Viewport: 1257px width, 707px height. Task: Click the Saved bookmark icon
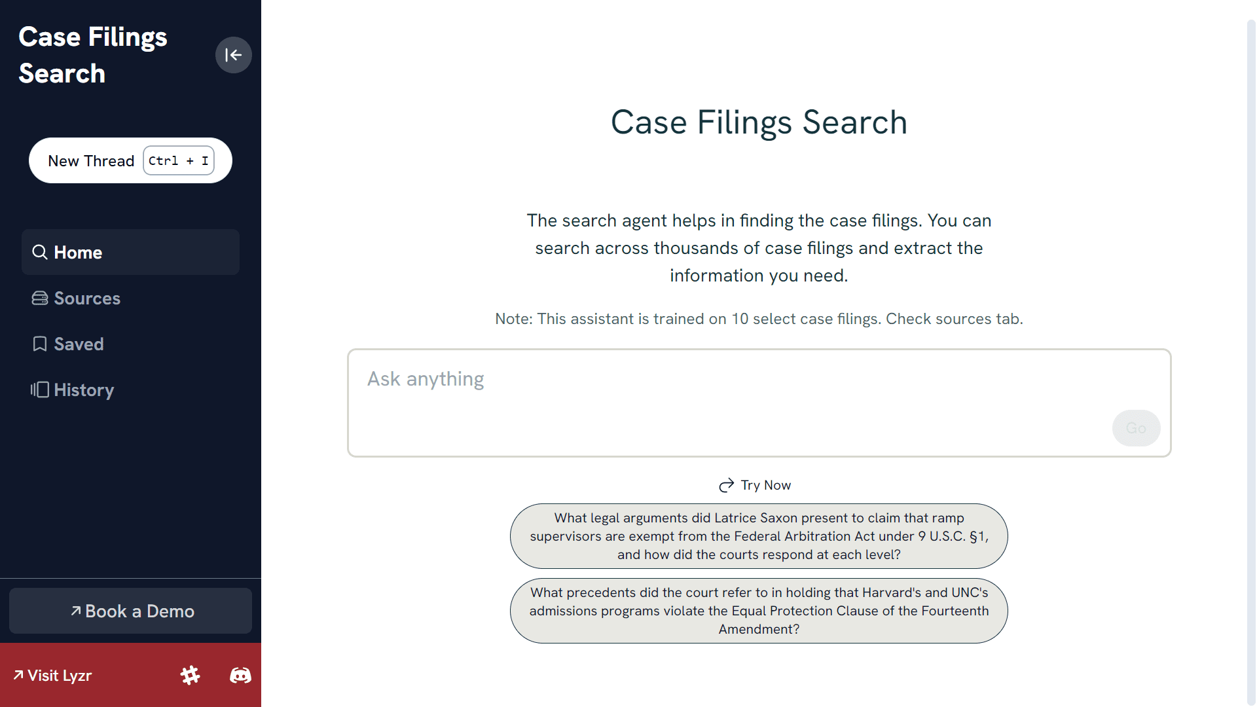[40, 344]
